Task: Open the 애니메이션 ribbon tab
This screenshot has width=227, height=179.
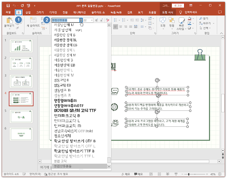Action: pyautogui.click(x=79, y=12)
